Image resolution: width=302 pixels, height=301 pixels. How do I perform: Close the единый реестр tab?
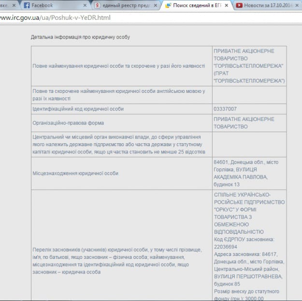point(156,5)
